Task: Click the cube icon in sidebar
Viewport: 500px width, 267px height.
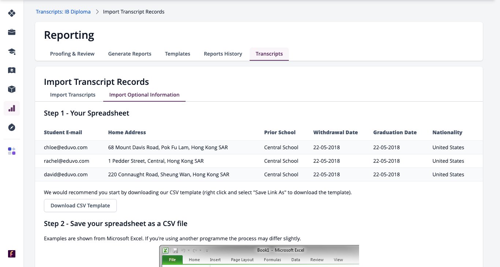Action: coord(12,89)
